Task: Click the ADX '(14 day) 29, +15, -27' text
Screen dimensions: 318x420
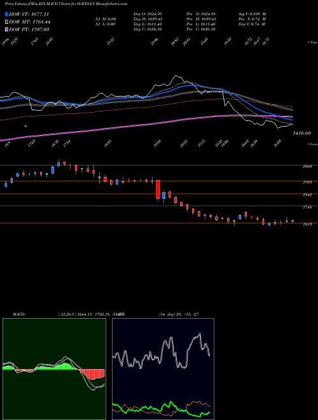Action: point(179,314)
